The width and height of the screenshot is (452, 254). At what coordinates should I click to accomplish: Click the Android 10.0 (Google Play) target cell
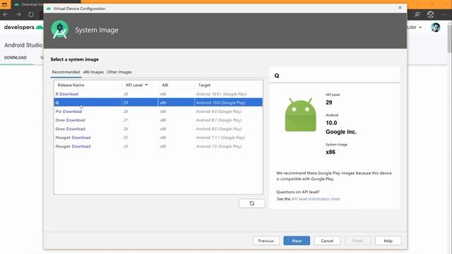221,102
